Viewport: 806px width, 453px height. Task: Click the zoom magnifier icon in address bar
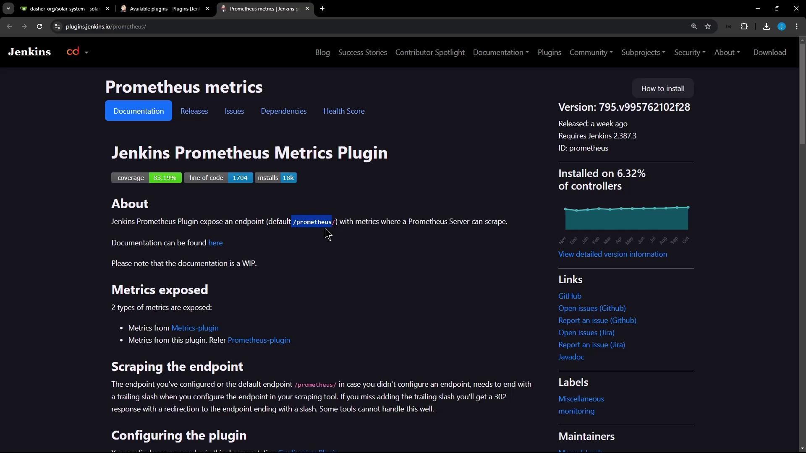(694, 26)
